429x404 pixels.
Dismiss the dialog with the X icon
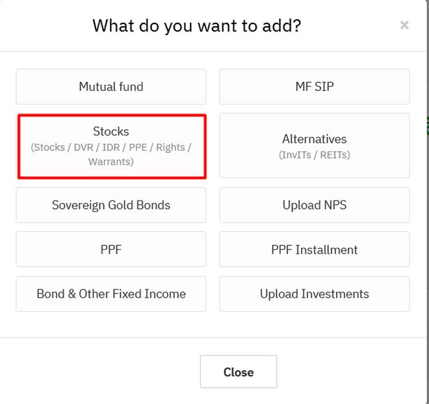pyautogui.click(x=404, y=25)
